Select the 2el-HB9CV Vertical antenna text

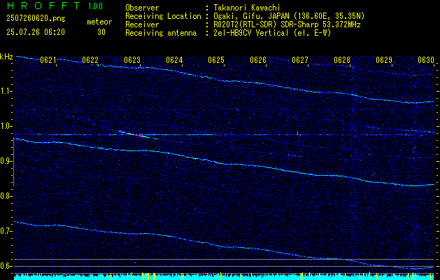272,33
